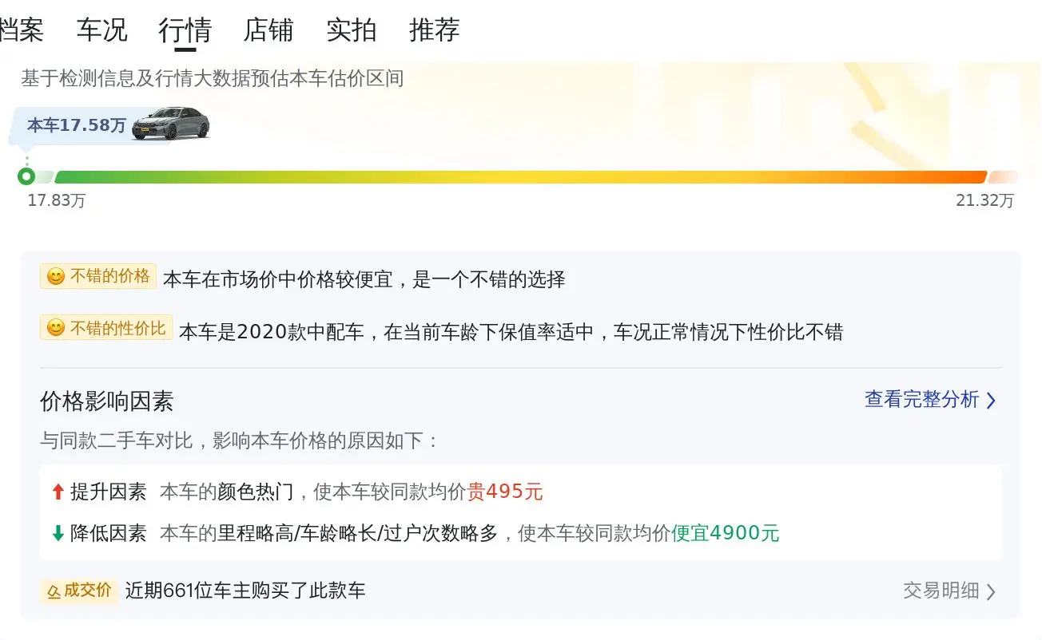Select the 行情 tab

tap(185, 30)
